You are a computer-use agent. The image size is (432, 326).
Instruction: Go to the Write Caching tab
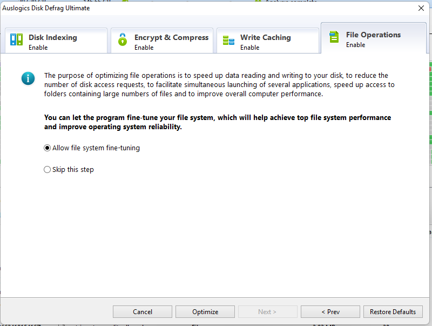tap(266, 38)
